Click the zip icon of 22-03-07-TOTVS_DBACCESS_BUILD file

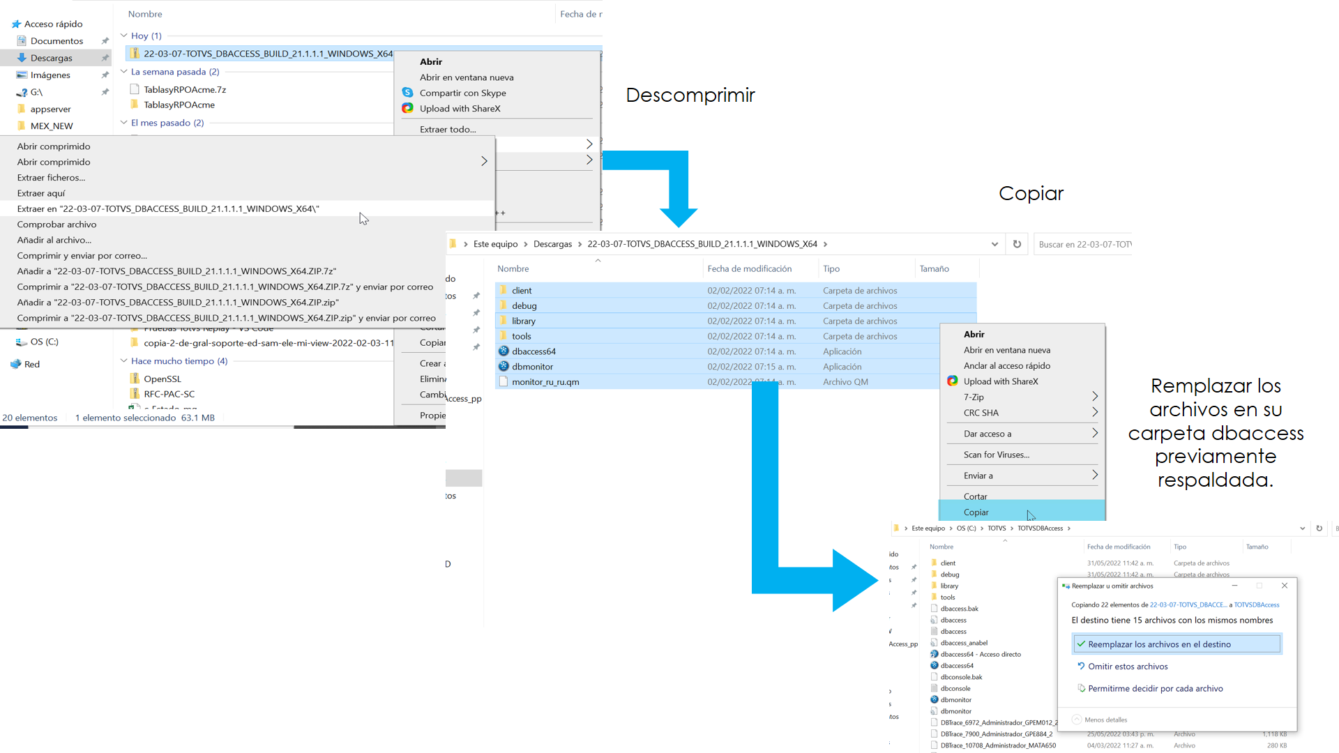point(135,53)
